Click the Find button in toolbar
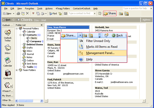 tap(53, 14)
